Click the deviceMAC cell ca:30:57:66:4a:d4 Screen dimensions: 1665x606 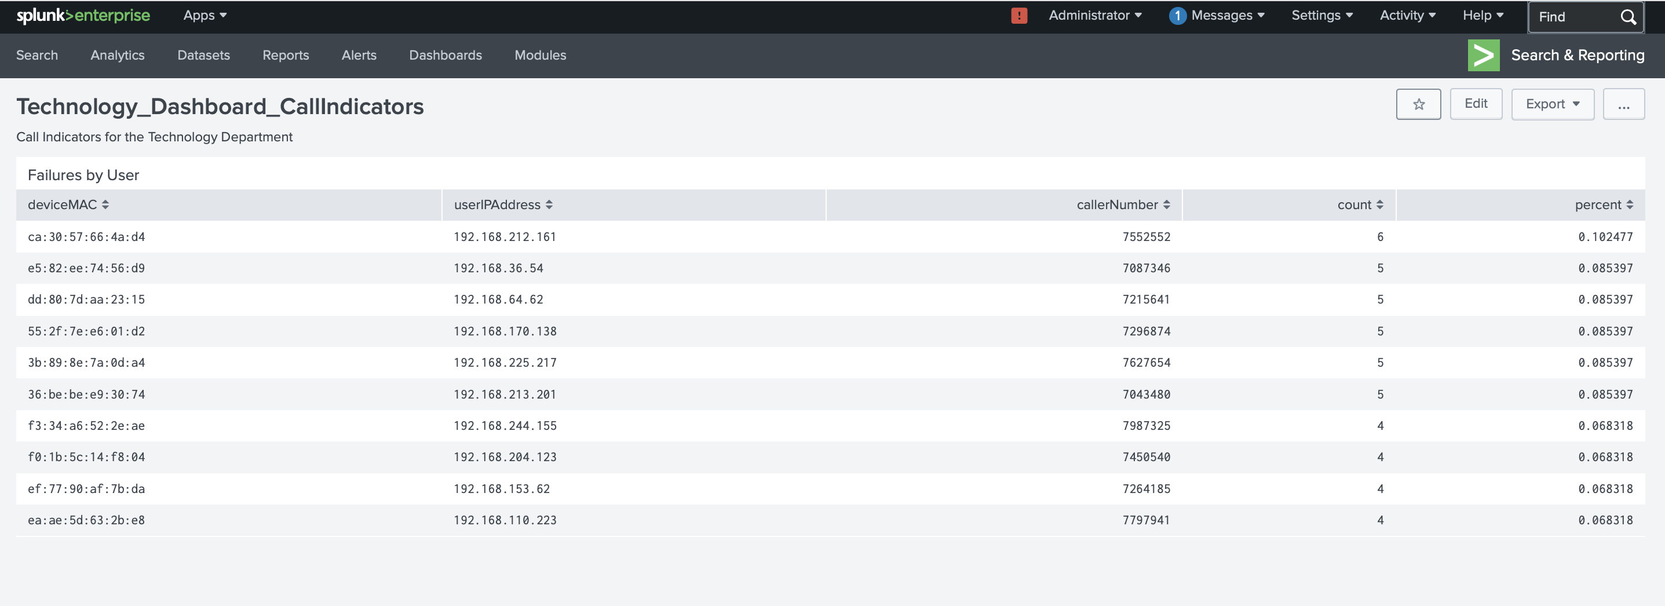[86, 237]
